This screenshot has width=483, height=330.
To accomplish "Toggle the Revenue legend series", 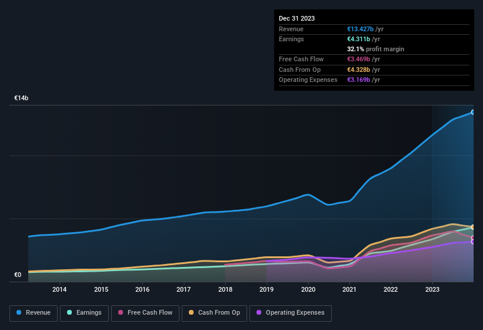I will (x=34, y=313).
